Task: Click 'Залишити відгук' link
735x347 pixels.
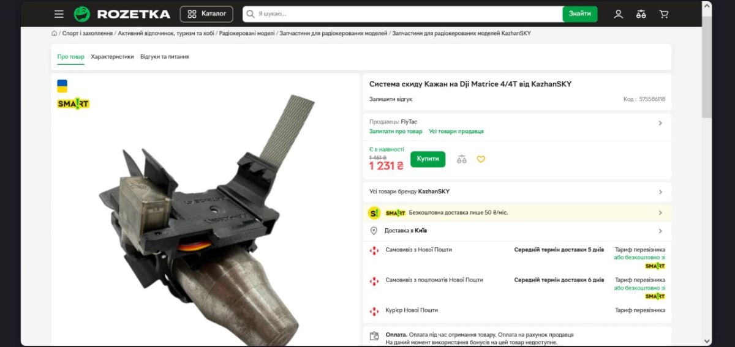Action: point(391,99)
